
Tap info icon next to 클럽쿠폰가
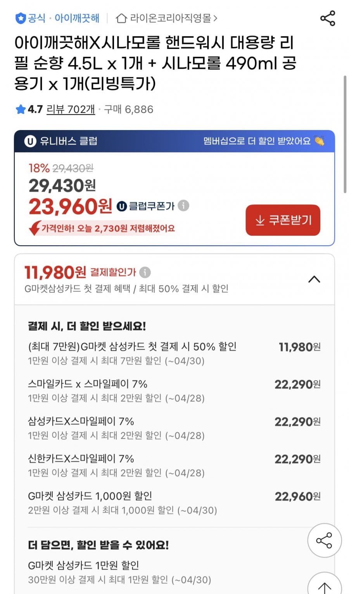coord(183,205)
